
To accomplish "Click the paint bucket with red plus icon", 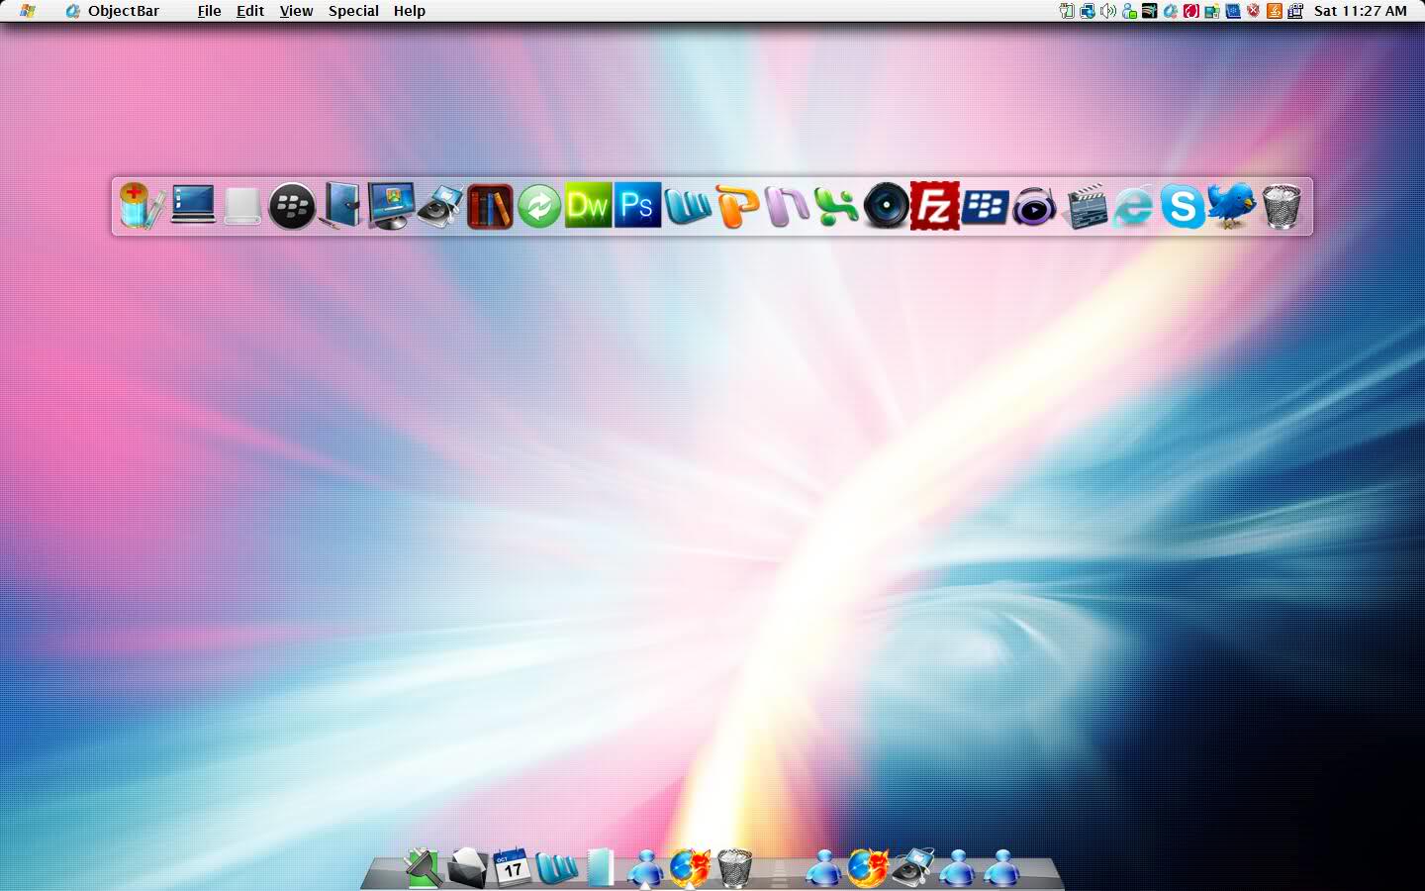I will [143, 206].
